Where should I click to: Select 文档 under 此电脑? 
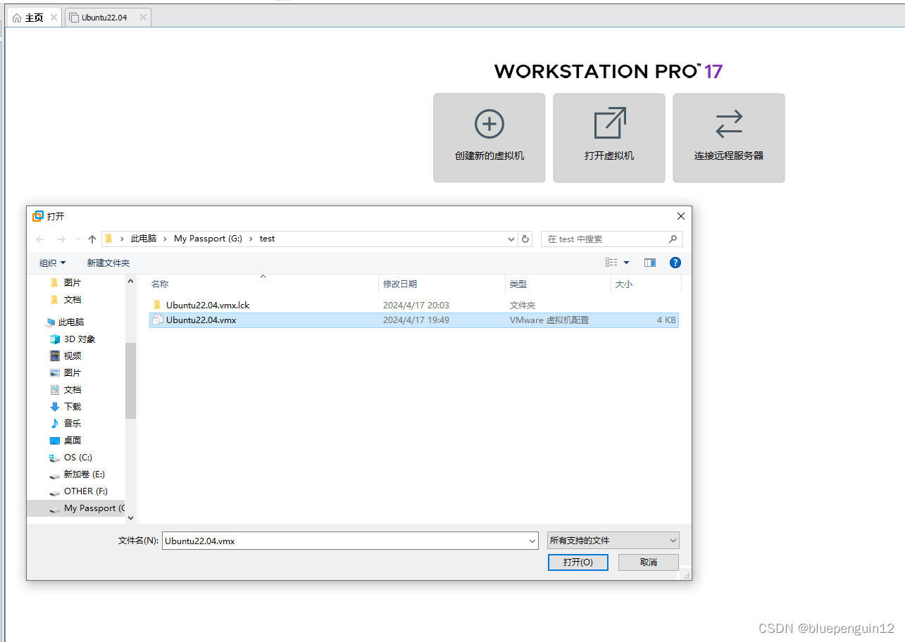click(73, 389)
